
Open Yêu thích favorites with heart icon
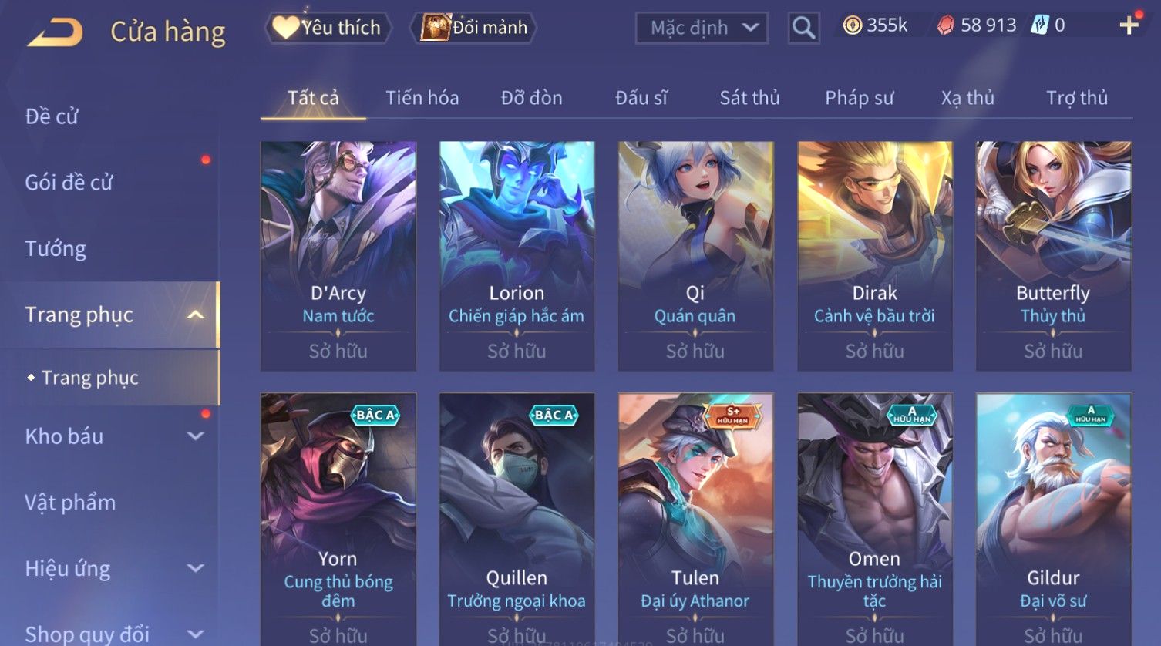tap(328, 28)
